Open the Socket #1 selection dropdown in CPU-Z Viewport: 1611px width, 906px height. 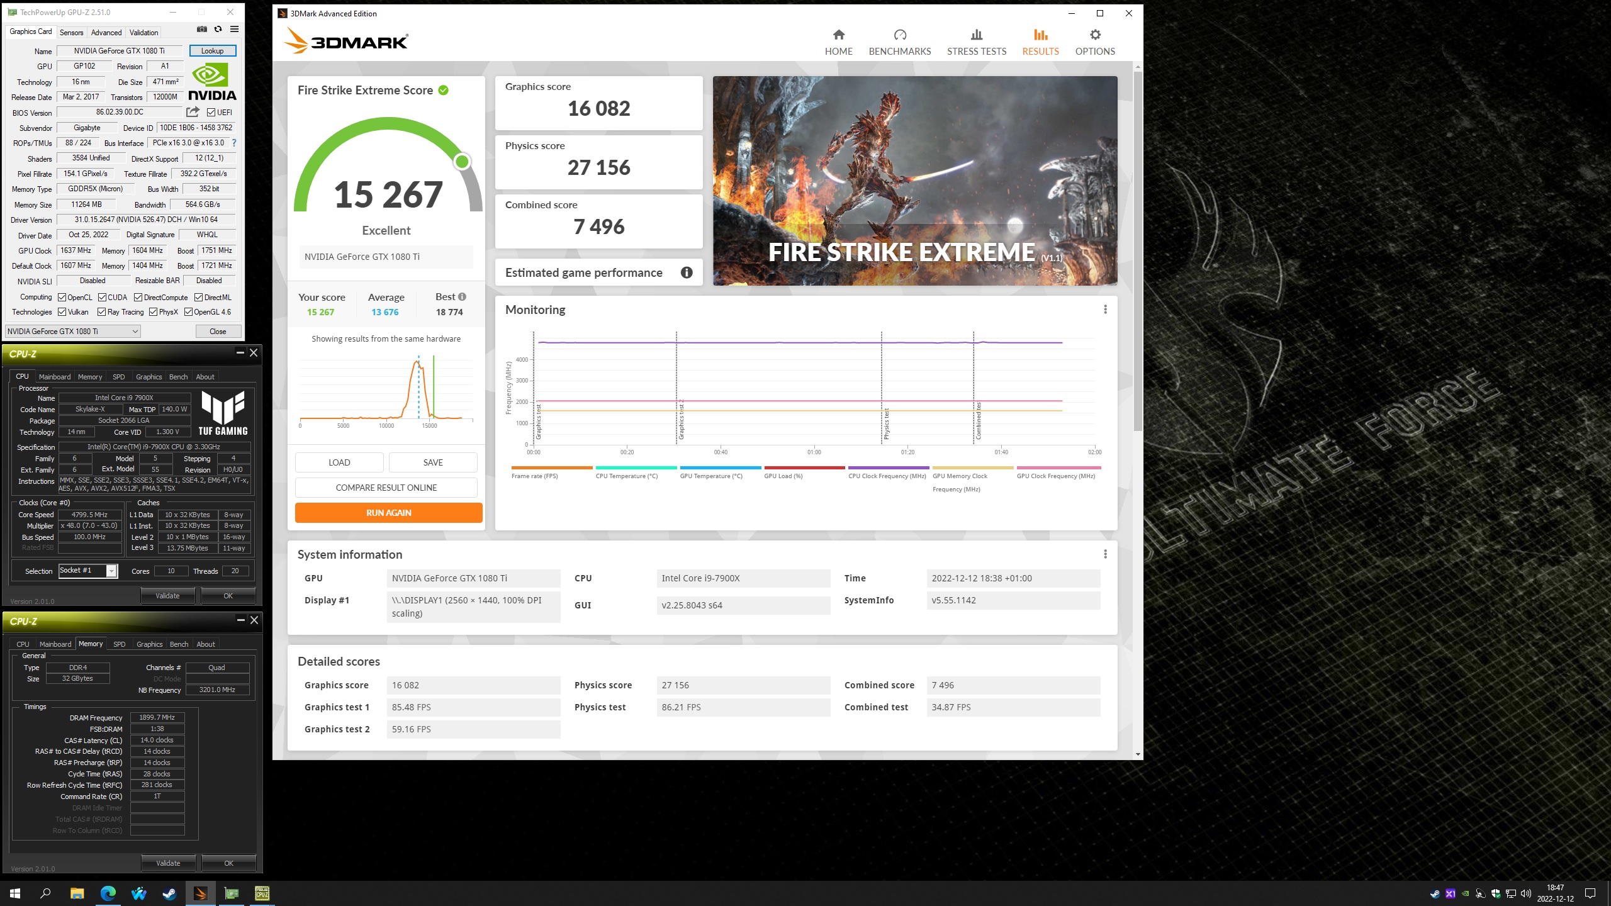click(88, 571)
